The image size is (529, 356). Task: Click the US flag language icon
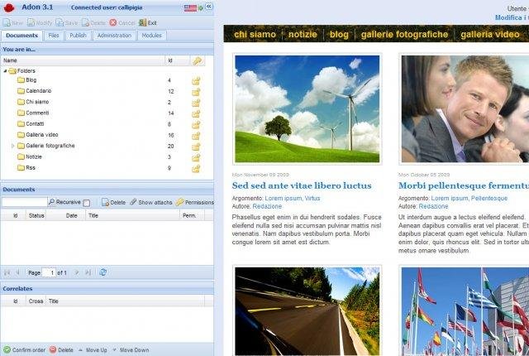pyautogui.click(x=190, y=7)
